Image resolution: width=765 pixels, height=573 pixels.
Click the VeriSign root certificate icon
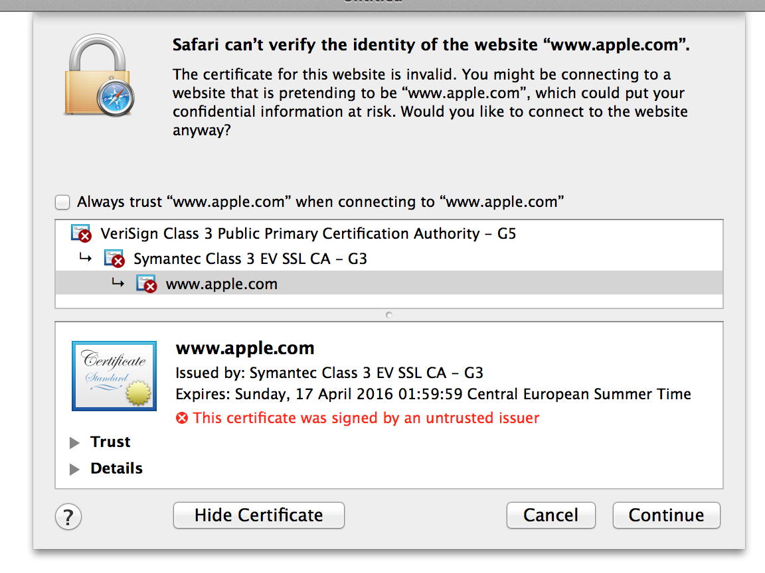coord(80,233)
